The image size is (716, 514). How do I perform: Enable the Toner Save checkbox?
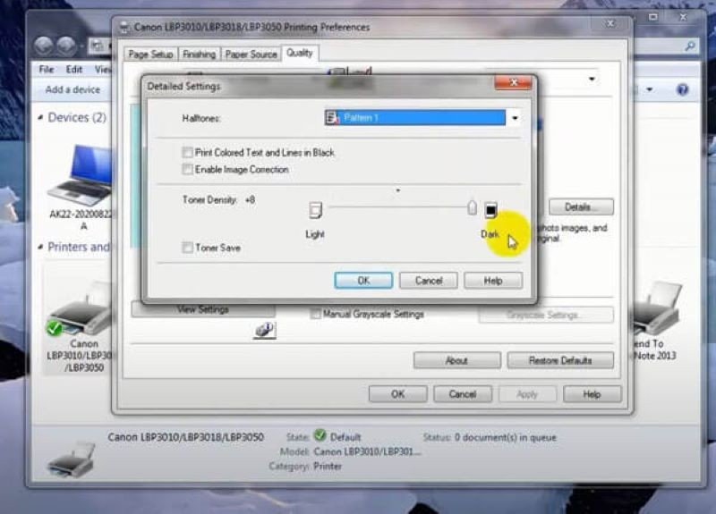(188, 248)
